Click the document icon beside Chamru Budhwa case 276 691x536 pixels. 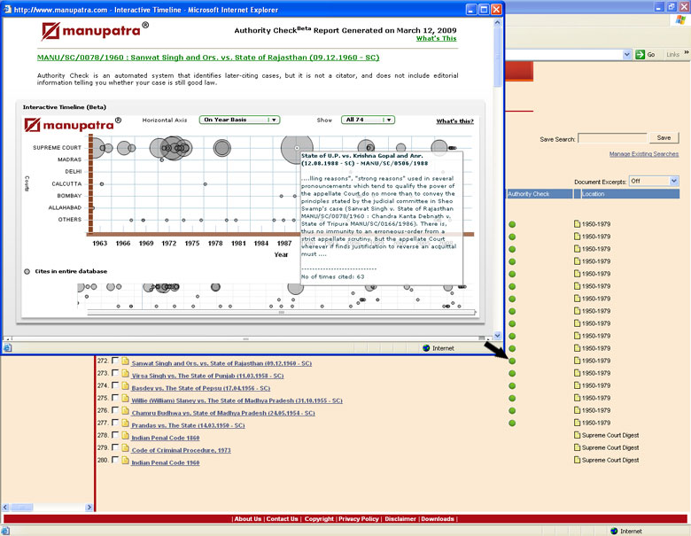point(125,411)
